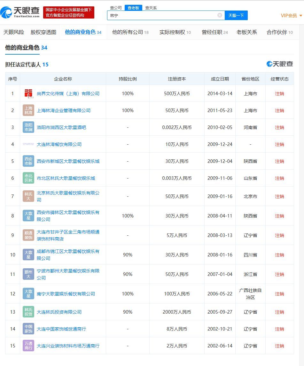Open 尚界文化传媒（上海）有限公司 company link

click(68, 94)
